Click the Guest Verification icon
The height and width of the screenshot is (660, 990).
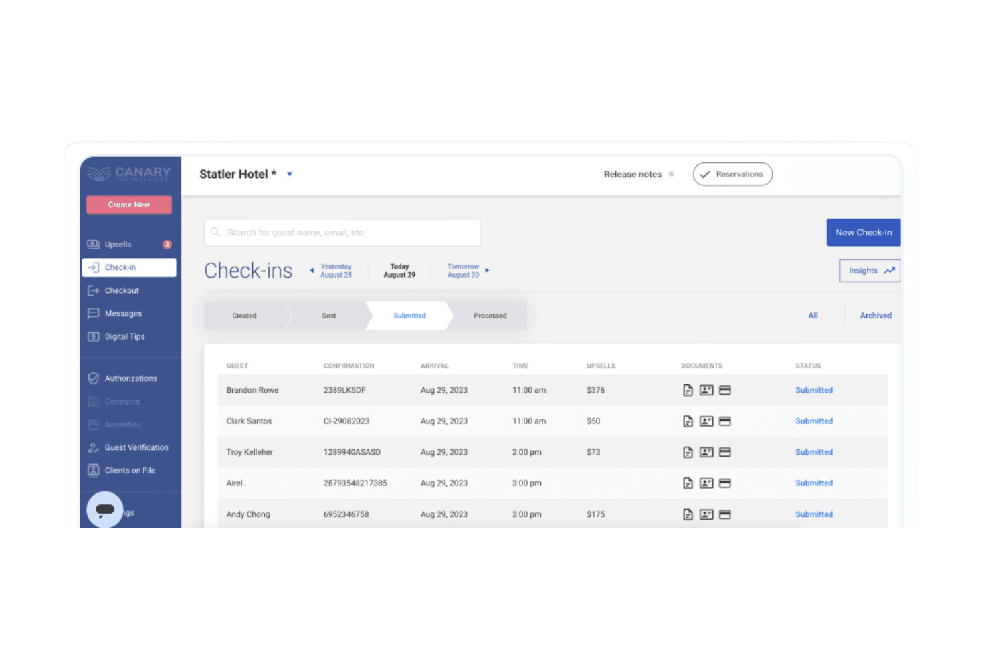tap(94, 447)
